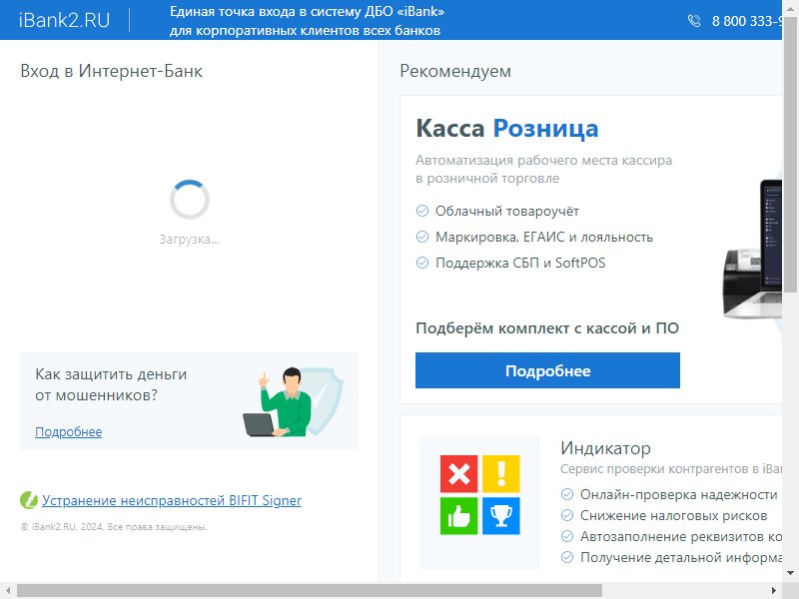Click the Загрузка... text
Screen dimensions: 799x599
tap(189, 240)
